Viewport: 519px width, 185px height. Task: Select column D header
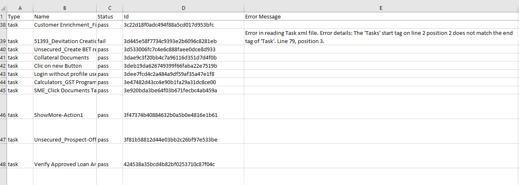183,8
